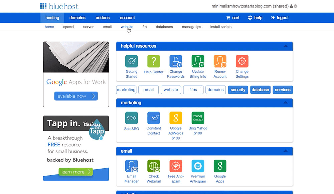Toggle the services category filter button

pos(283,90)
